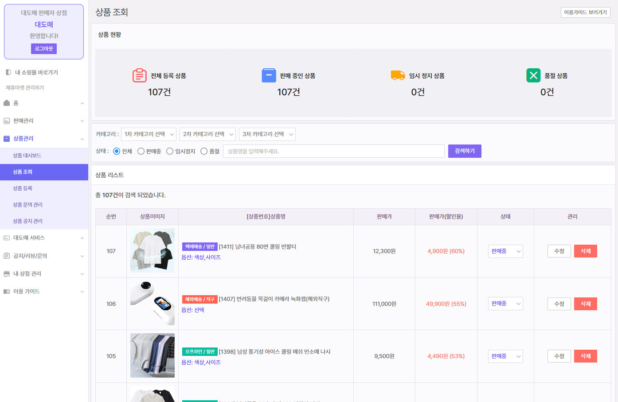Click the product name search input field
618x402 pixels.
point(333,151)
